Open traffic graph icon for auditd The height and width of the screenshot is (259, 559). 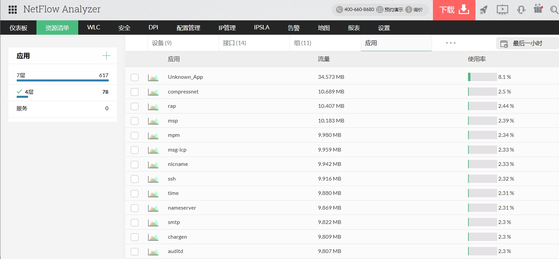click(153, 252)
